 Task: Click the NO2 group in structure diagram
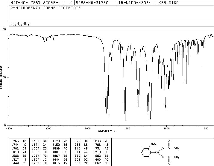tap(154, 144)
